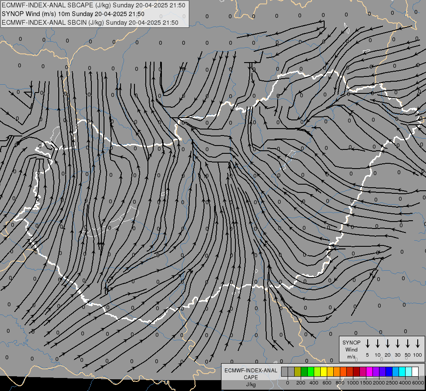Pick the sky blue swatch after 2500
The image size is (426, 391).
click(395, 371)
